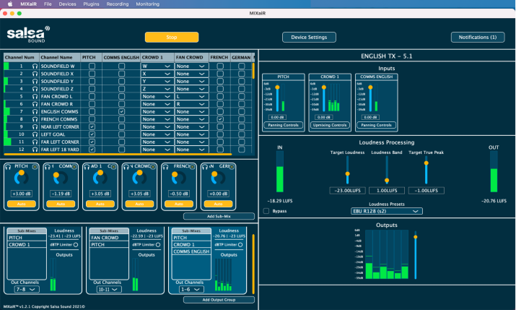Click the Add Sub-Mix button
The width and height of the screenshot is (516, 310).
[x=219, y=217]
